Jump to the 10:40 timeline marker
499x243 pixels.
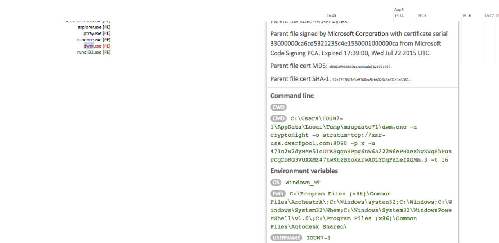[x=331, y=16]
